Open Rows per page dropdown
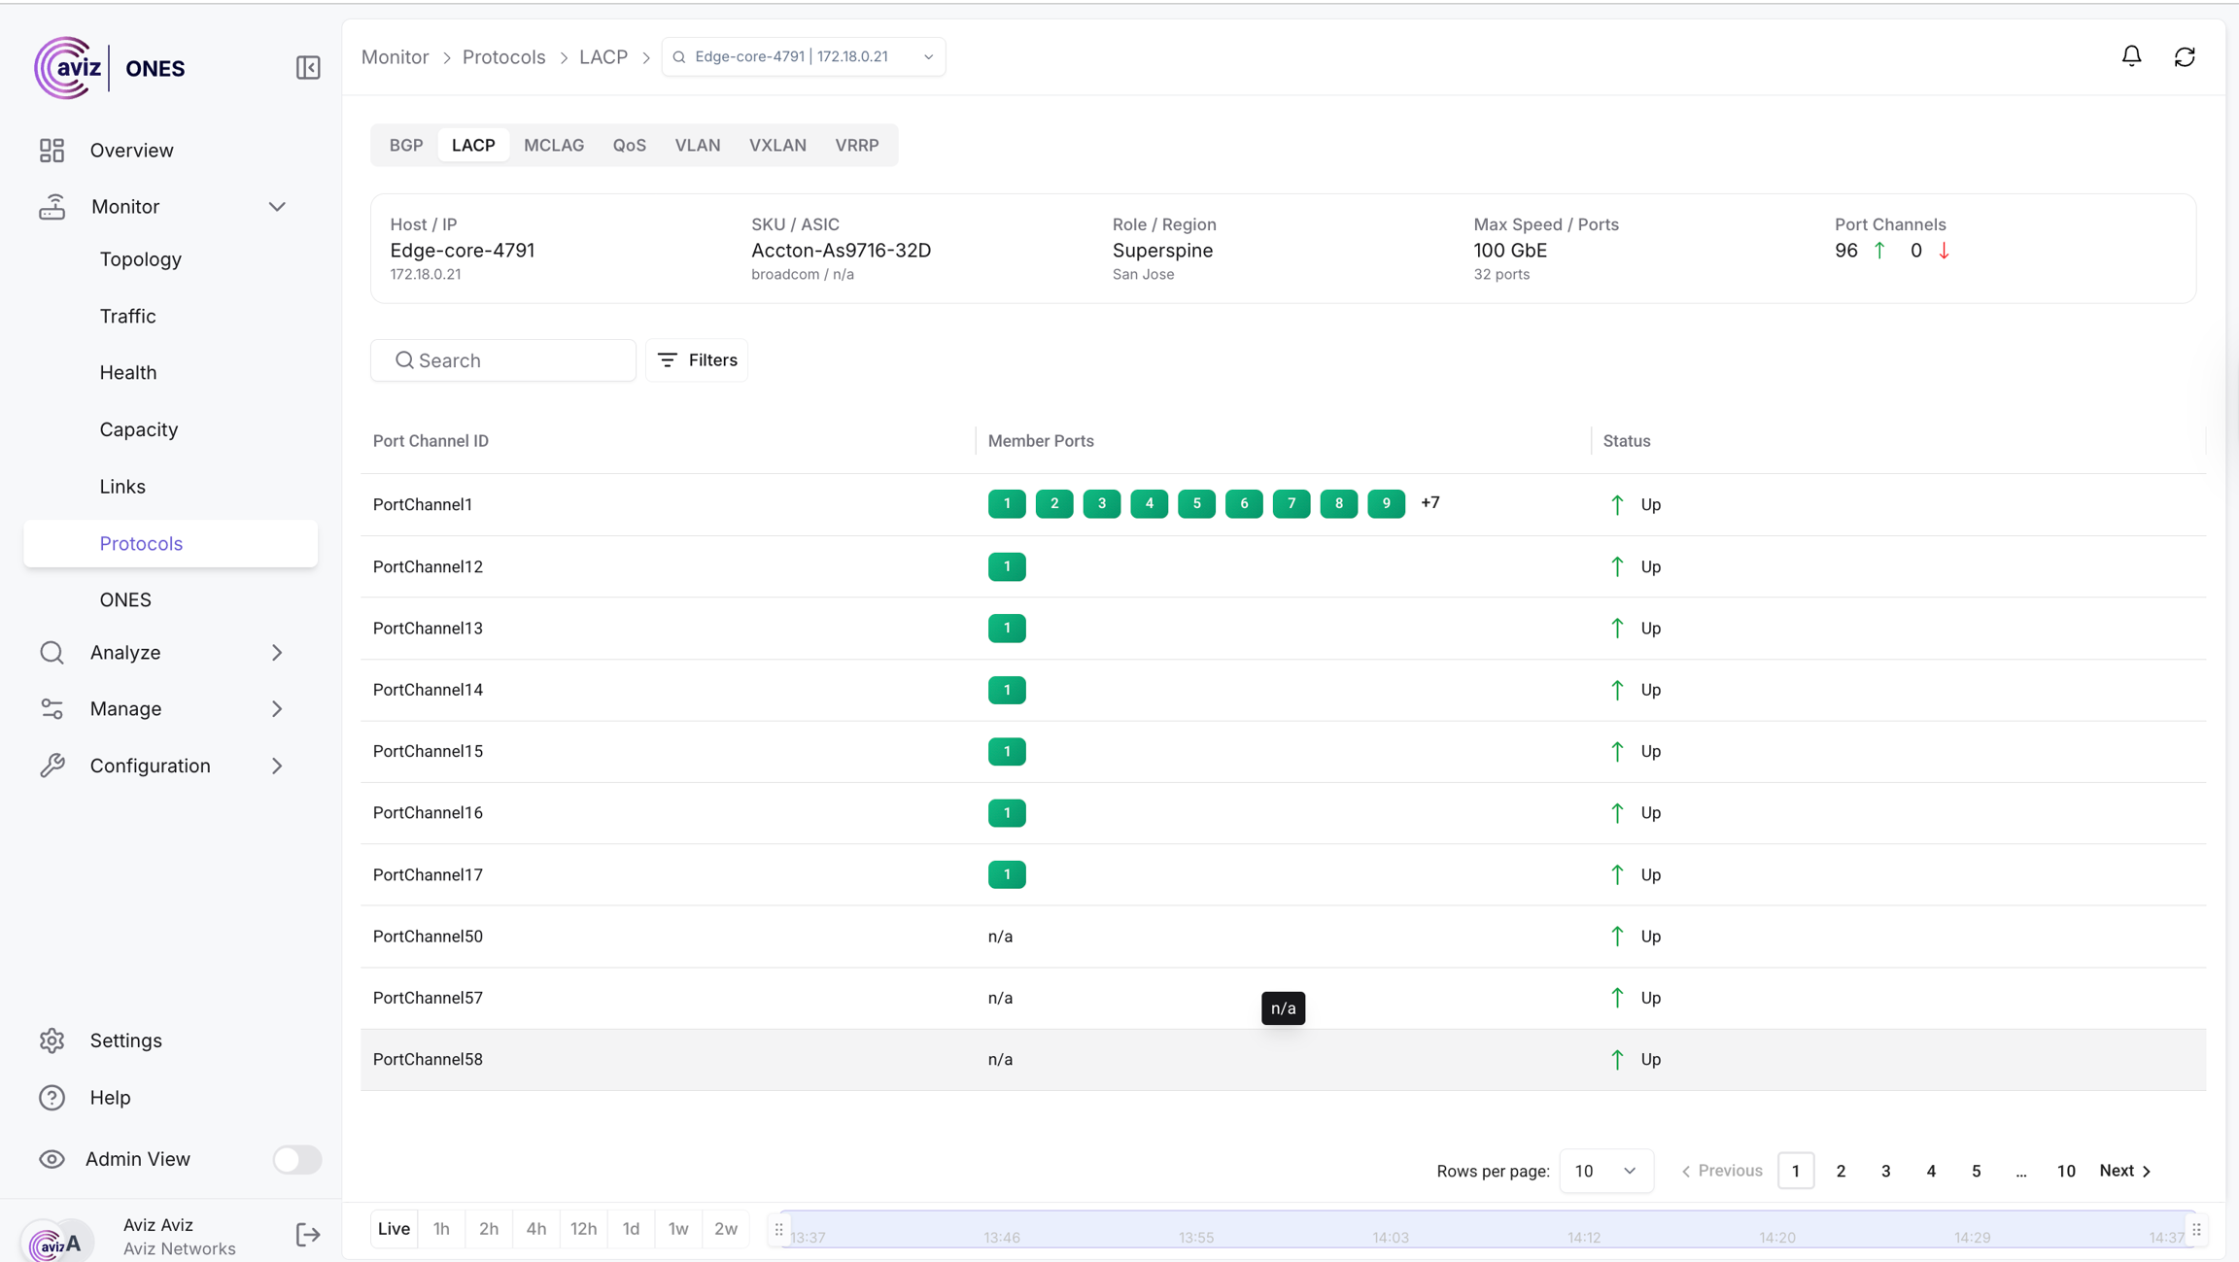The image size is (2239, 1262). pyautogui.click(x=1605, y=1171)
